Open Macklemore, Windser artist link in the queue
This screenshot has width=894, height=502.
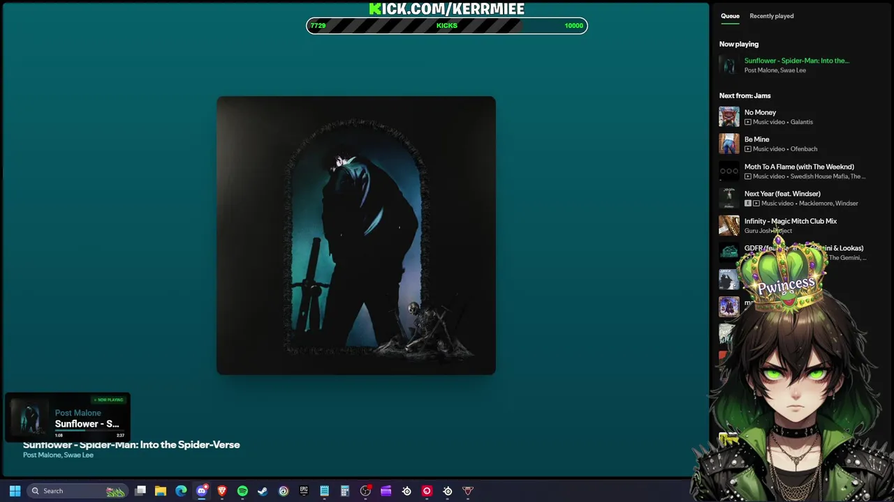pos(828,204)
